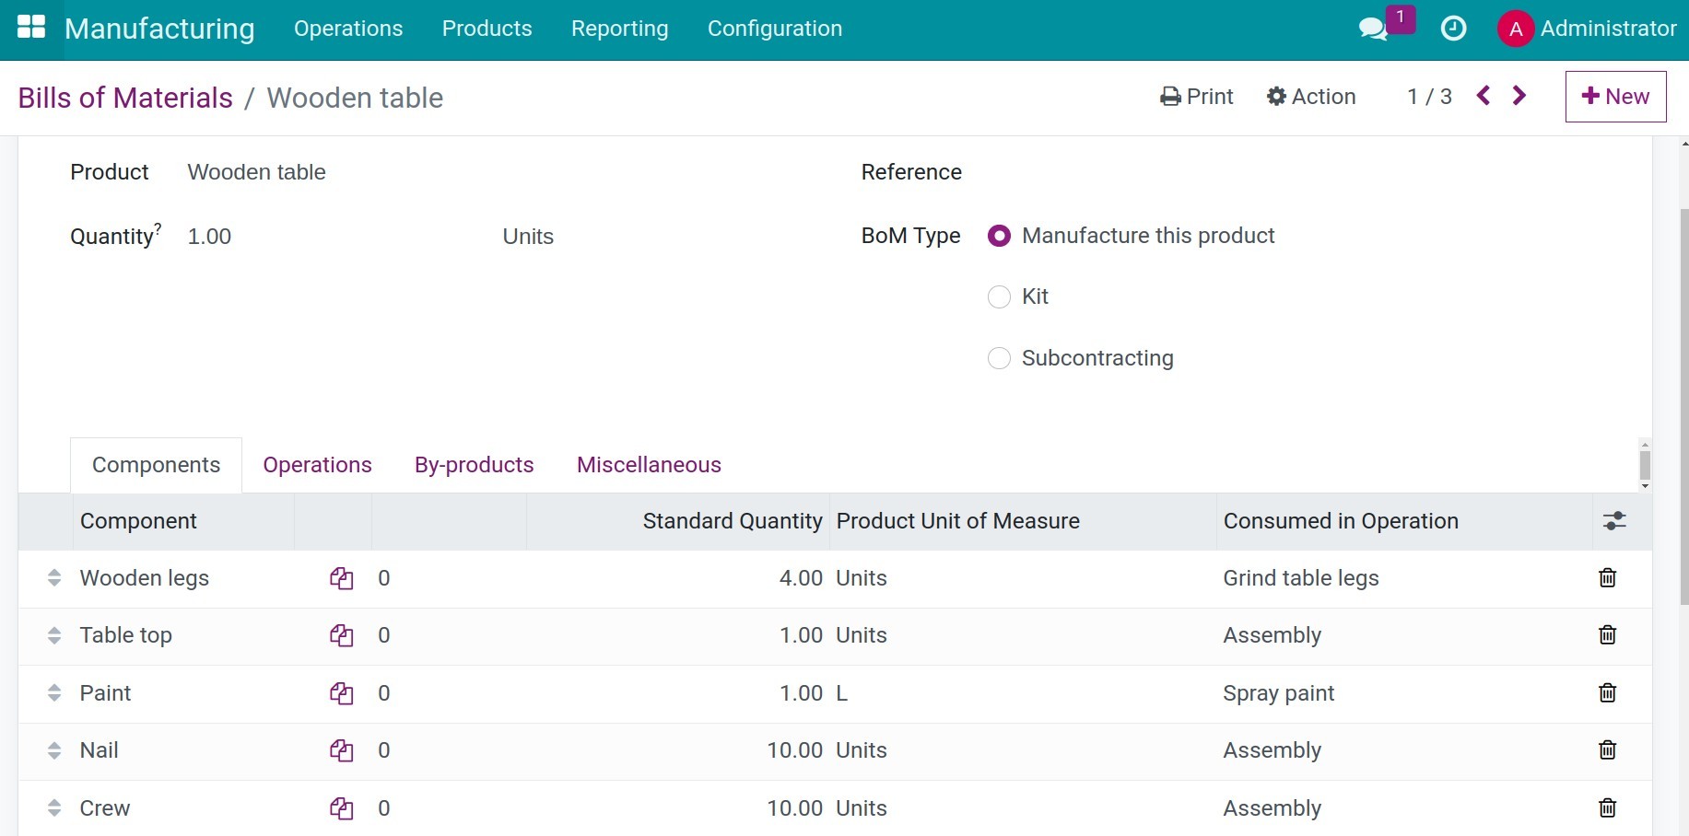Copy attachments icon for Table top
Image resolution: width=1689 pixels, height=836 pixels.
coord(342,635)
